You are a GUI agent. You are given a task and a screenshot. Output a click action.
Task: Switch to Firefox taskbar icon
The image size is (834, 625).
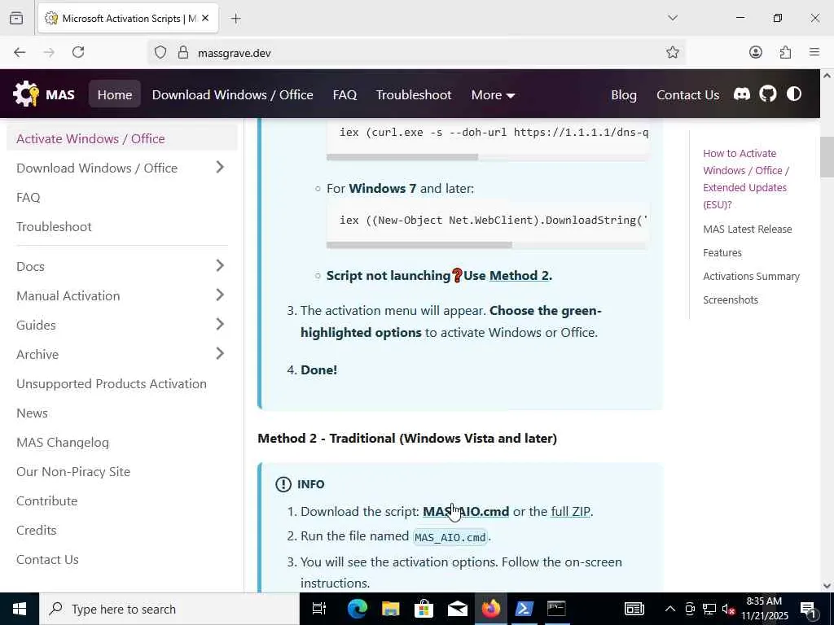490,609
